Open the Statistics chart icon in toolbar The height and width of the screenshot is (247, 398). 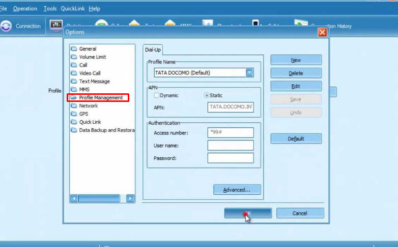56,25
